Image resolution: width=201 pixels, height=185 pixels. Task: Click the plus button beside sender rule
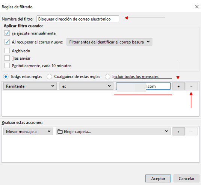pos(178,86)
